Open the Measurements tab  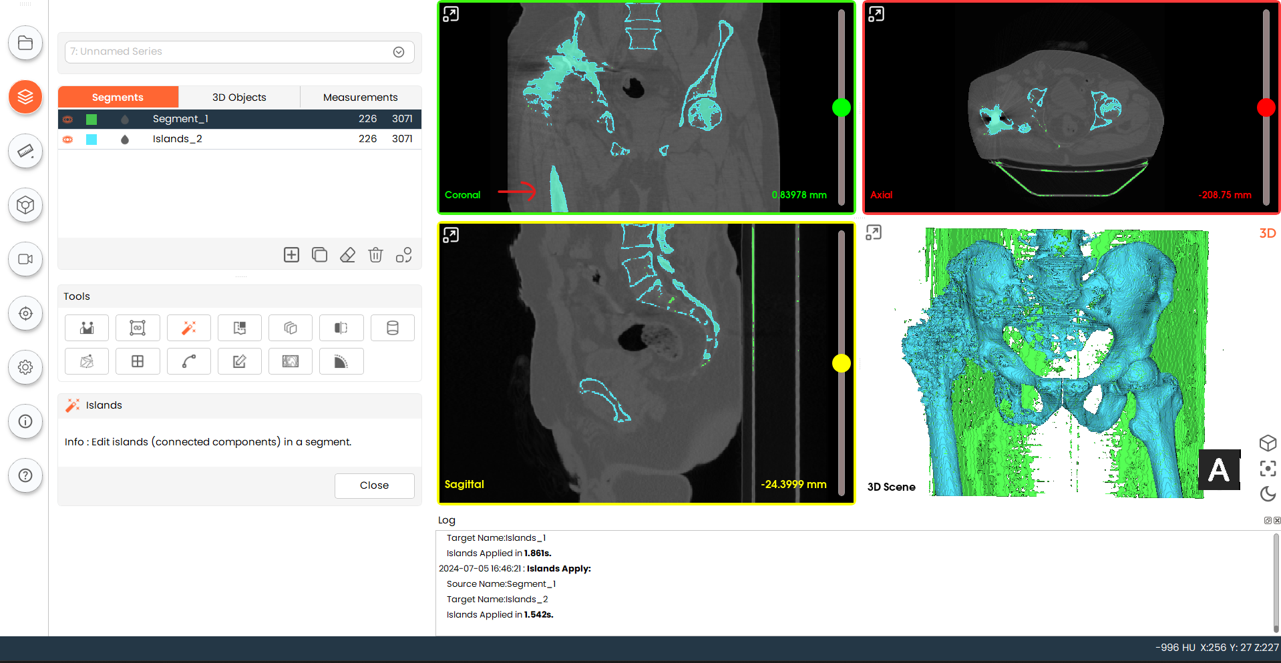[x=360, y=97]
